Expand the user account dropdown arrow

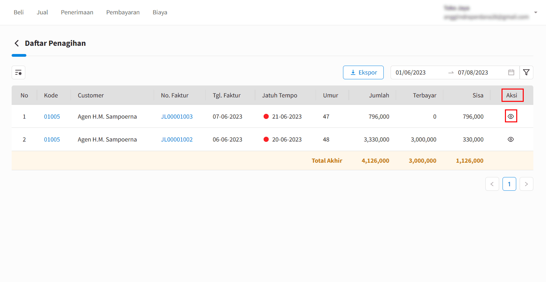(x=536, y=12)
